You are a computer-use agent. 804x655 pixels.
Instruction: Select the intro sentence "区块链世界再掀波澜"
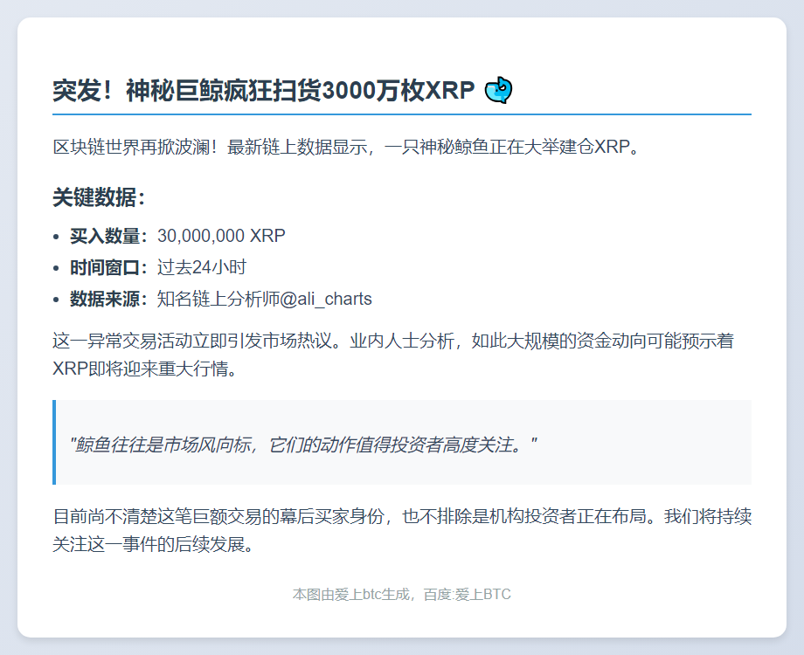pos(131,147)
